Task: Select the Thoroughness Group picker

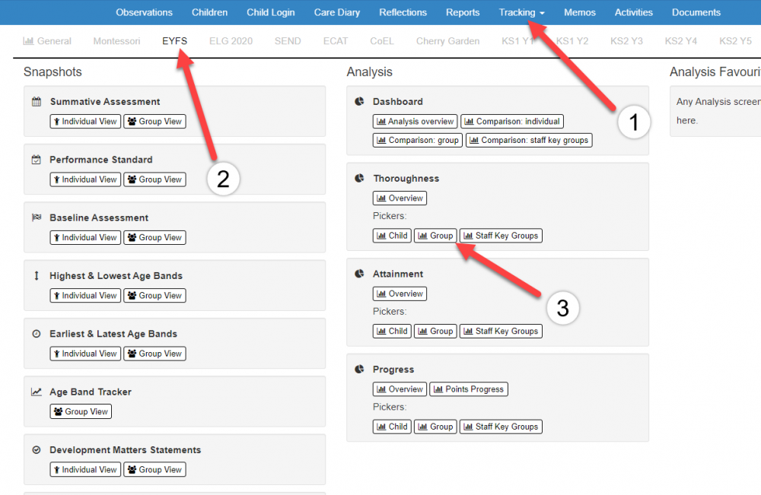Action: 435,236
